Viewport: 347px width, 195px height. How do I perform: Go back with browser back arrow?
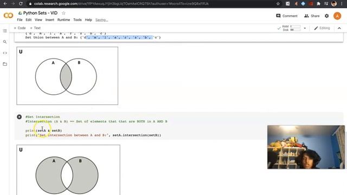tap(5, 4)
